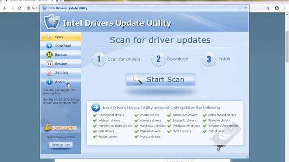Bookmark page with star icon
The width and height of the screenshot is (289, 162).
coord(268,8)
